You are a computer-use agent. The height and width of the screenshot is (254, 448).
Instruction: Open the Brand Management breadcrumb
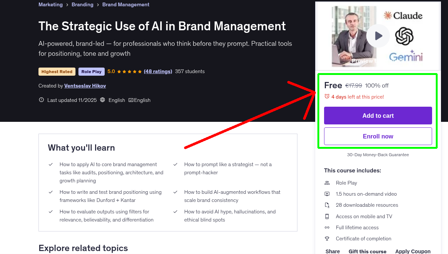pos(126,4)
